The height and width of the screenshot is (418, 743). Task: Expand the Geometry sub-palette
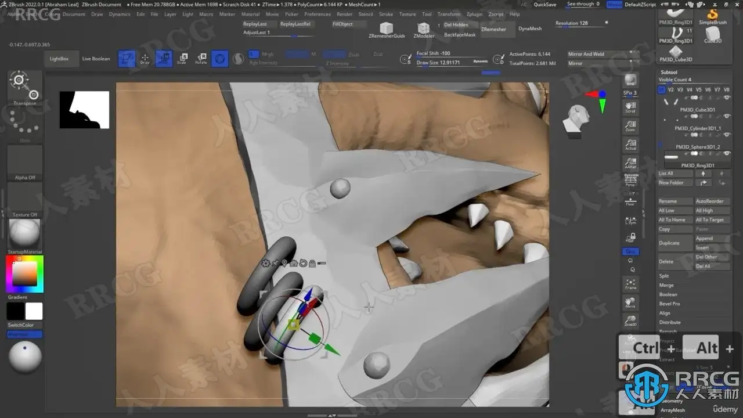[x=672, y=401]
